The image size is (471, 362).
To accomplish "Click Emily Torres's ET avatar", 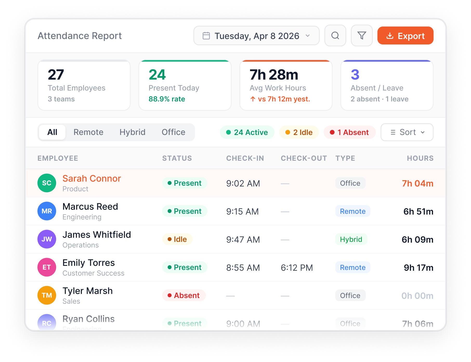I will (47, 267).
